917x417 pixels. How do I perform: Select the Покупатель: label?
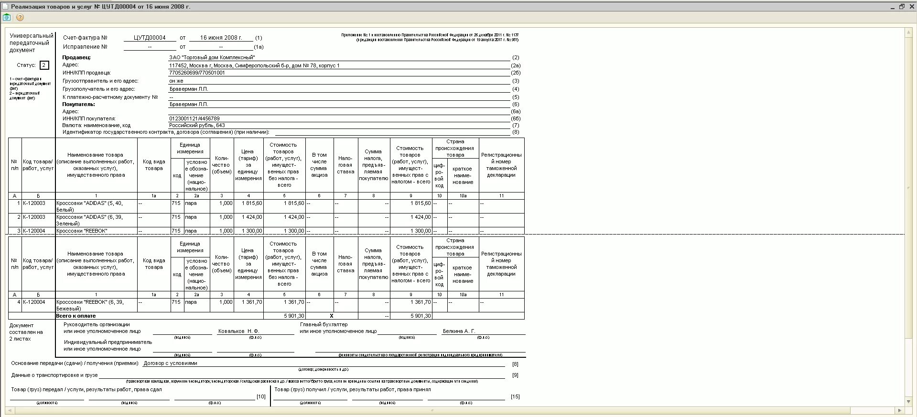tap(79, 104)
